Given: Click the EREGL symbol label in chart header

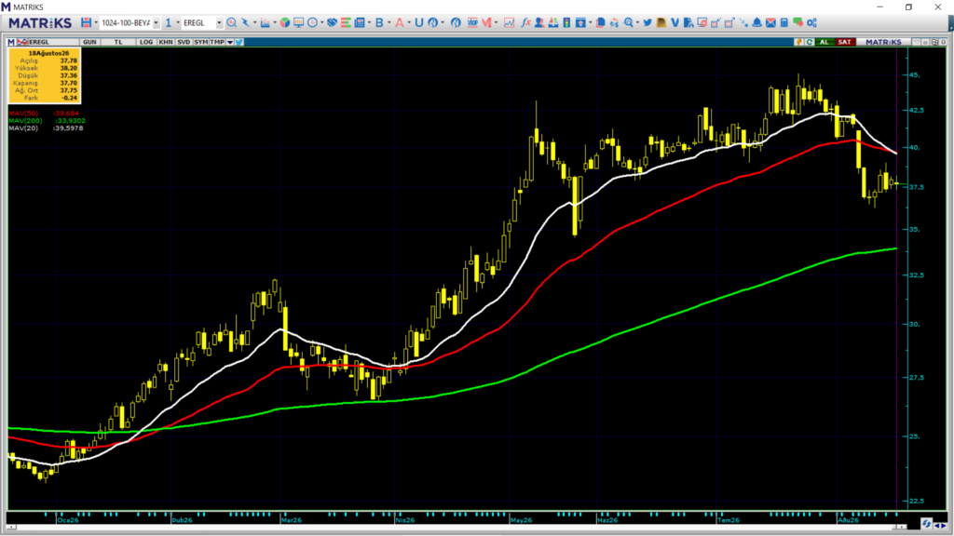Looking at the screenshot, I should click(39, 42).
